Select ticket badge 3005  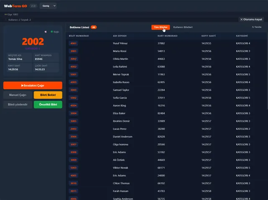click(x=74, y=121)
